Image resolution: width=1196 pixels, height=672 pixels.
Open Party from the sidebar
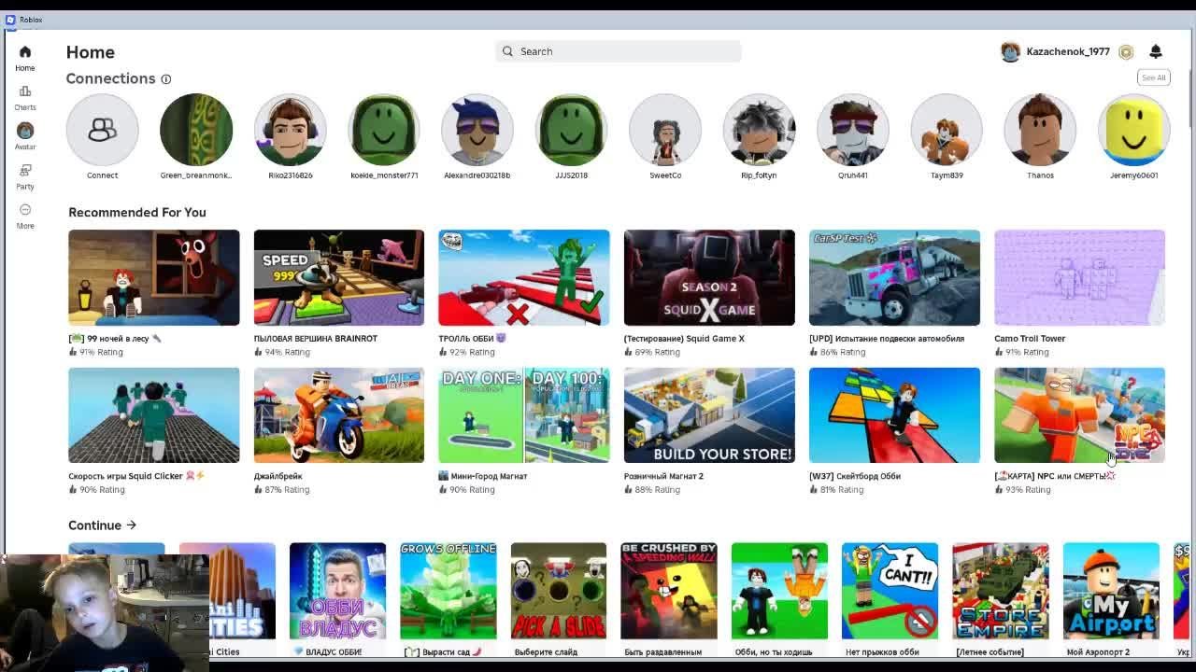(25, 176)
